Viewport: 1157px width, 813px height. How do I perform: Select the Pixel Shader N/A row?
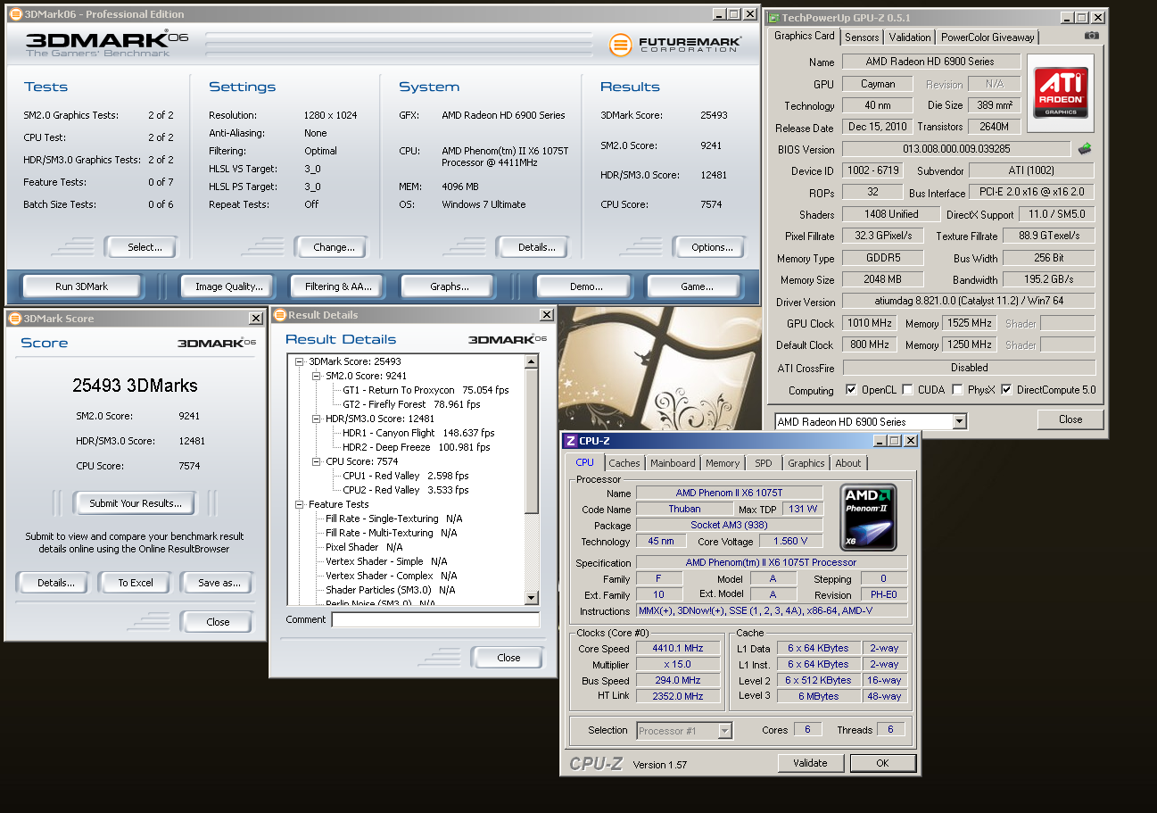pos(364,547)
